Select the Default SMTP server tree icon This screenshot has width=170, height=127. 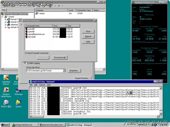(x=8, y=27)
